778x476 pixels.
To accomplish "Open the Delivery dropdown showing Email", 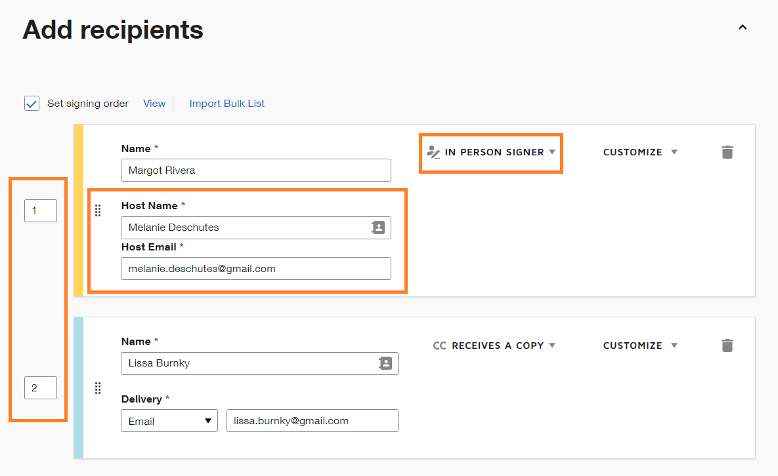I will [169, 420].
